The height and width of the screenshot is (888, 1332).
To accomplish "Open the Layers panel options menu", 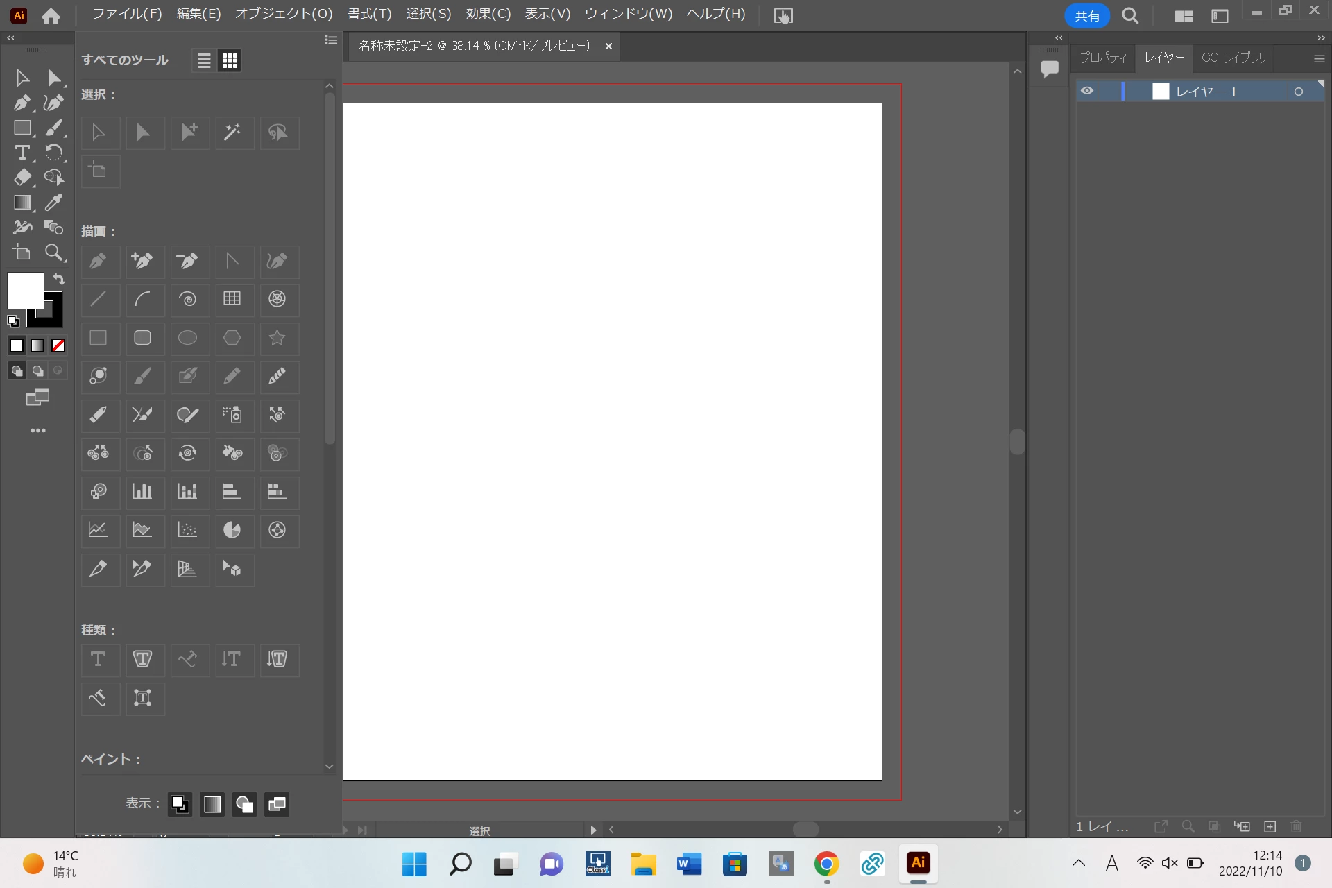I will pos(1319,58).
